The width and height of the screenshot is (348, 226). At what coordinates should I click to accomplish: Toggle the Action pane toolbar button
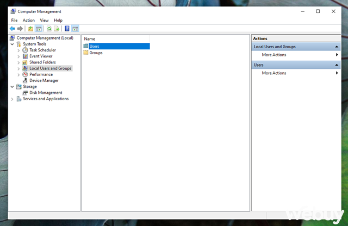(75, 28)
